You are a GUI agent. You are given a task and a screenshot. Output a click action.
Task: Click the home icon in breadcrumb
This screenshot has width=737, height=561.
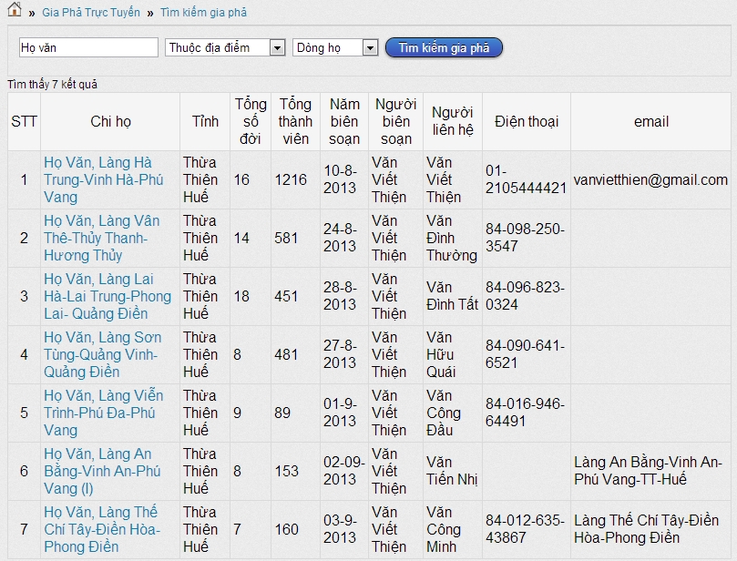[x=15, y=11]
